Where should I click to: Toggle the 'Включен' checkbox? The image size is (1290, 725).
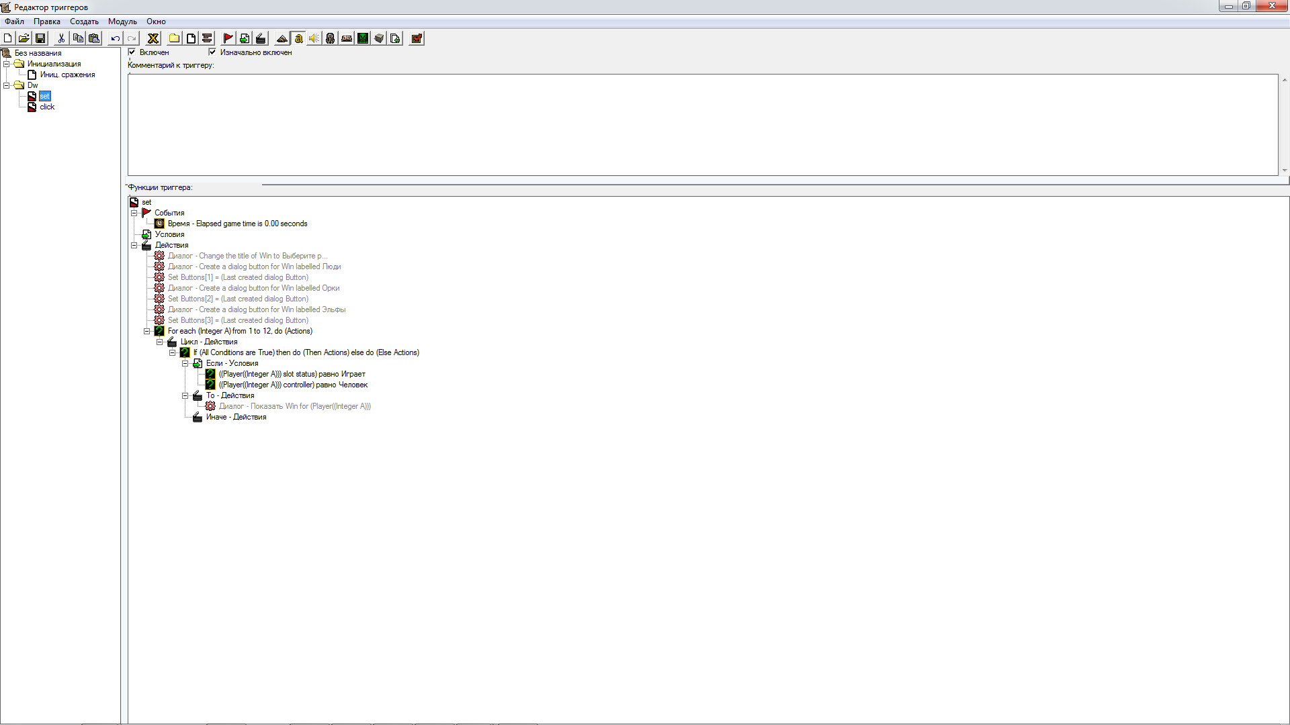click(132, 52)
